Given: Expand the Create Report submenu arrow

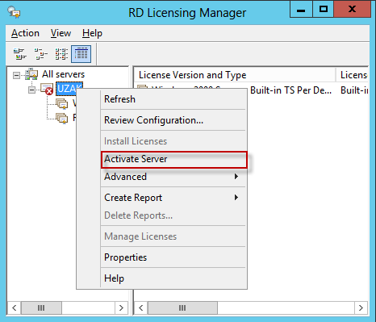Looking at the screenshot, I should click(x=236, y=198).
